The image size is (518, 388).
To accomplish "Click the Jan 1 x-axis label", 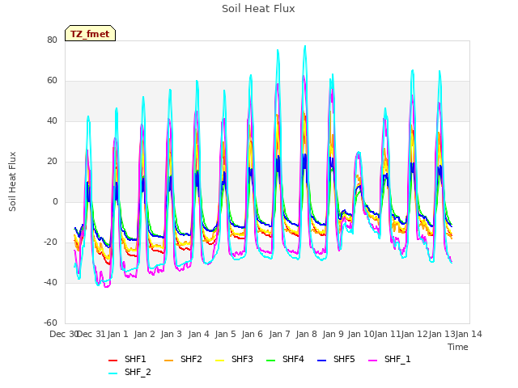I will (117, 334).
